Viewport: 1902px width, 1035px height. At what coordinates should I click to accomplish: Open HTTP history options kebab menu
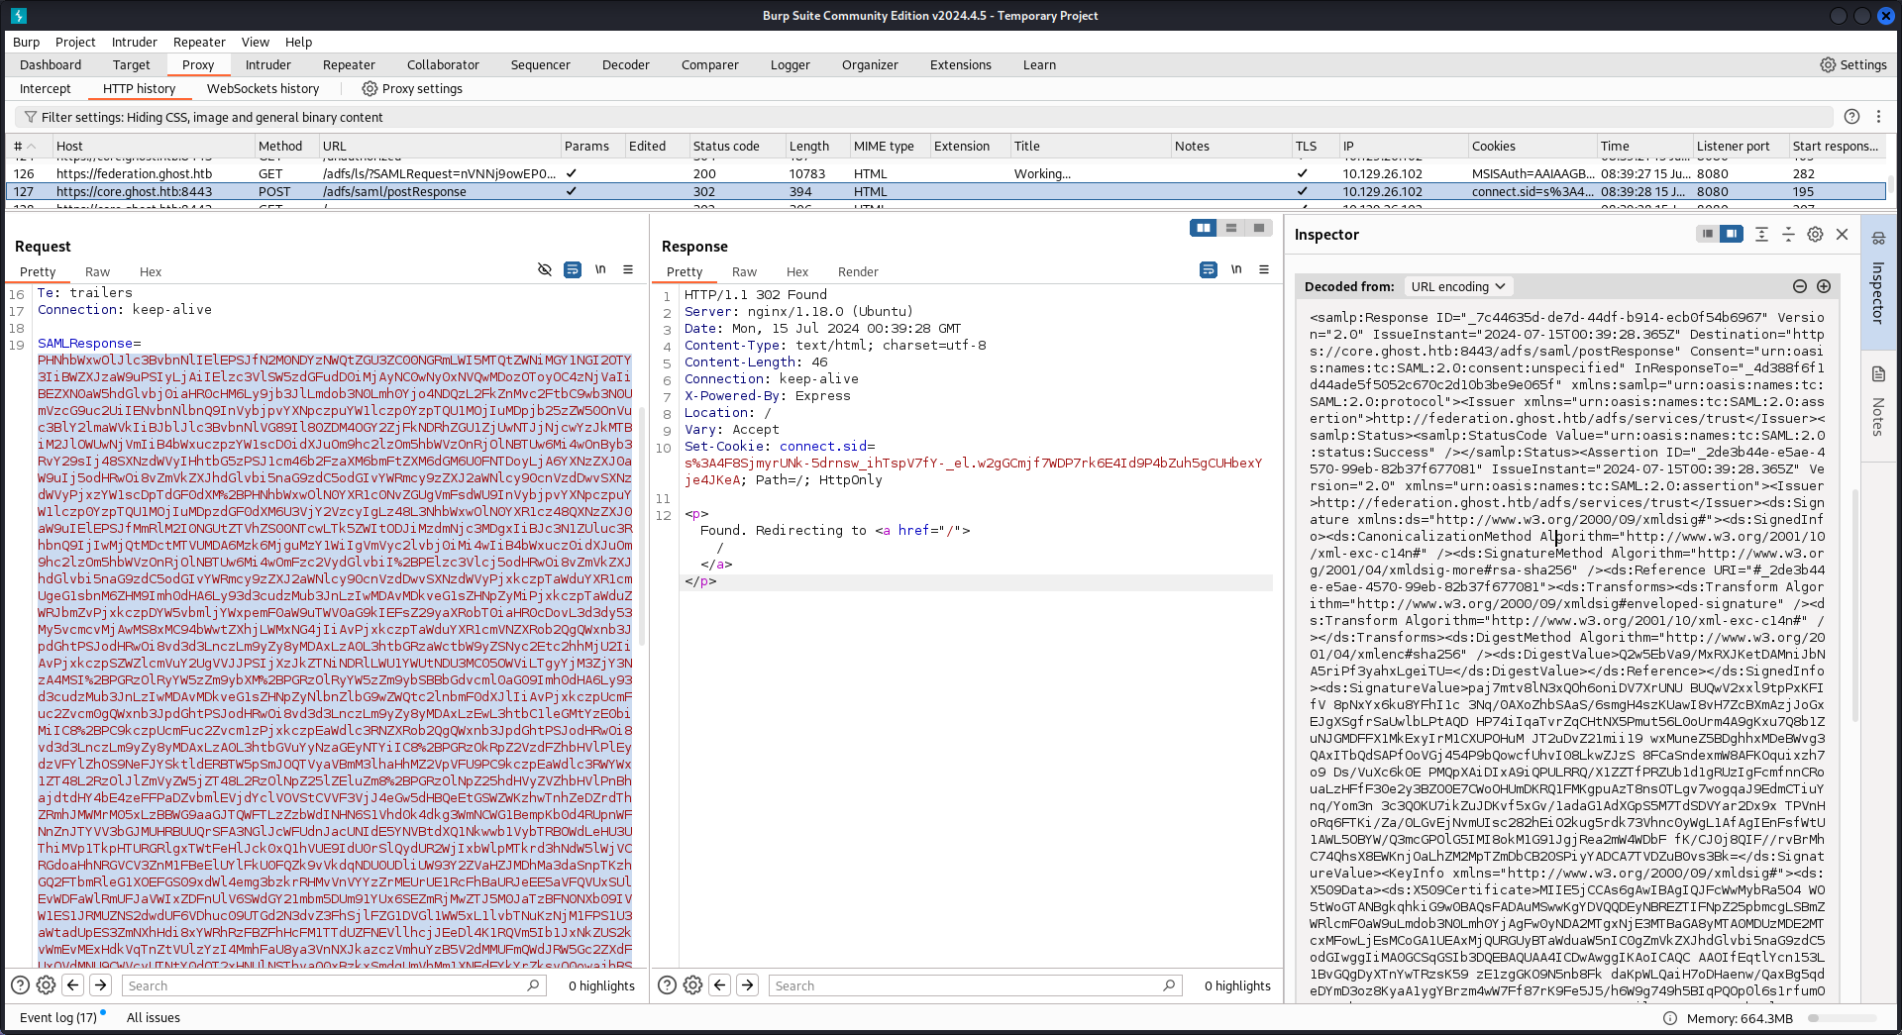point(1878,117)
